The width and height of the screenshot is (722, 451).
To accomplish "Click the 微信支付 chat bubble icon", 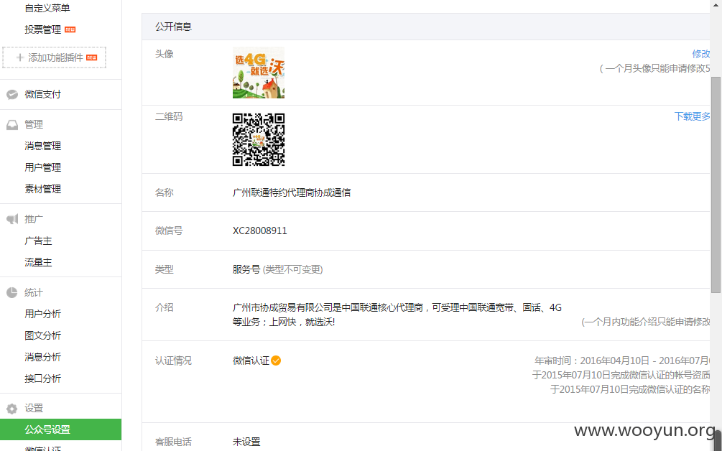I will click(12, 95).
